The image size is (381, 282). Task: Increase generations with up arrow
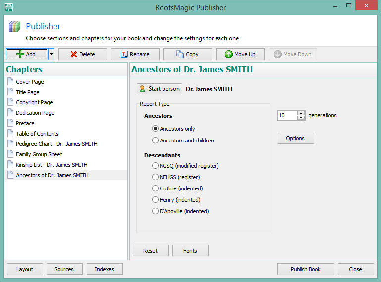click(301, 113)
